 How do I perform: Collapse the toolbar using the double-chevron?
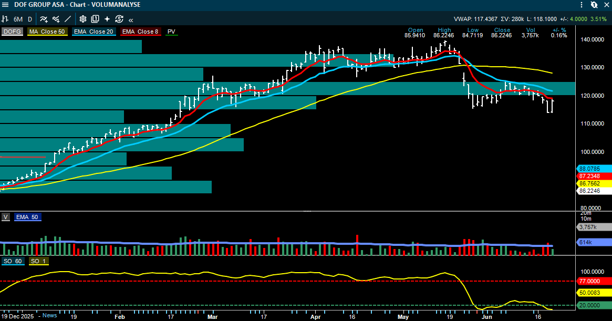pos(131,19)
